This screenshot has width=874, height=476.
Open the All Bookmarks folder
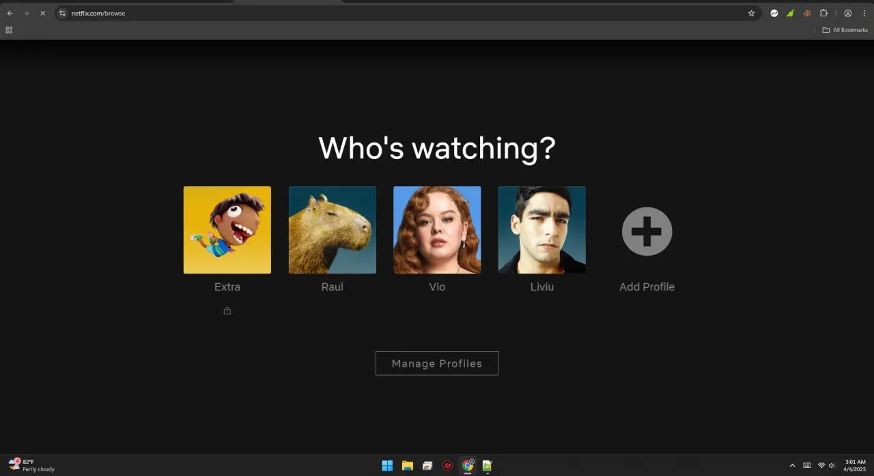coord(845,30)
